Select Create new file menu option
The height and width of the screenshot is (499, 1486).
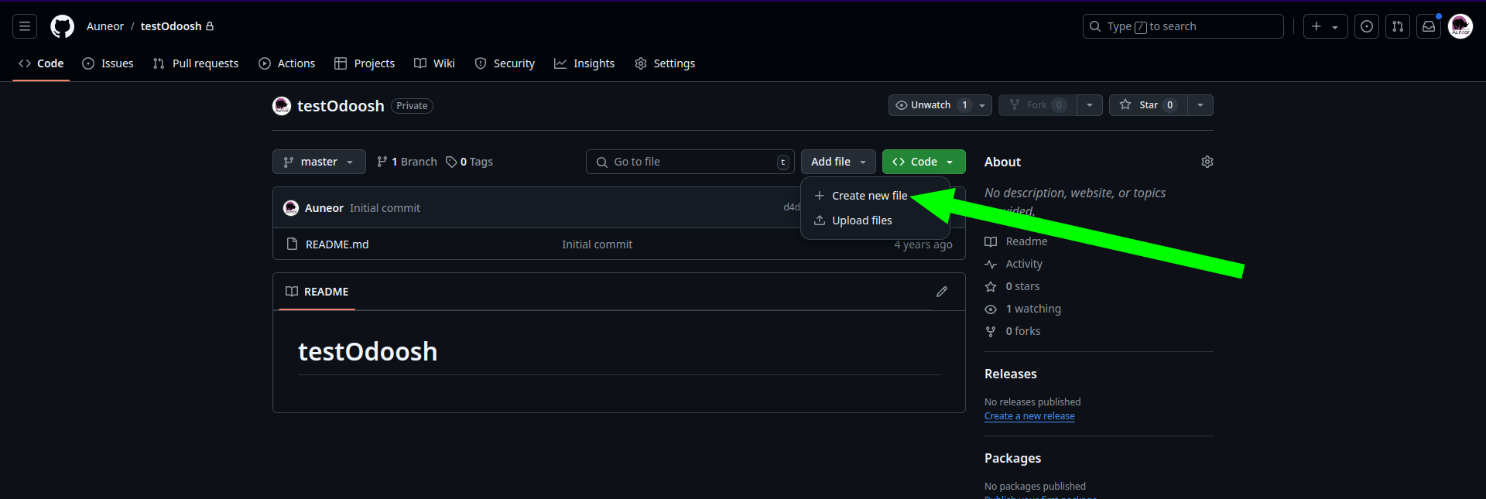pos(868,196)
